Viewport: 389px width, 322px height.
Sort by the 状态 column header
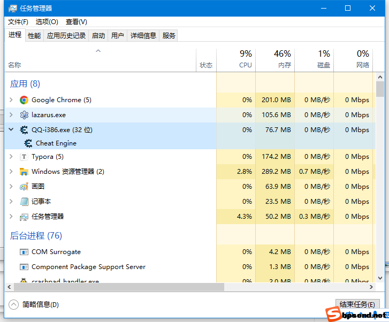pos(206,60)
